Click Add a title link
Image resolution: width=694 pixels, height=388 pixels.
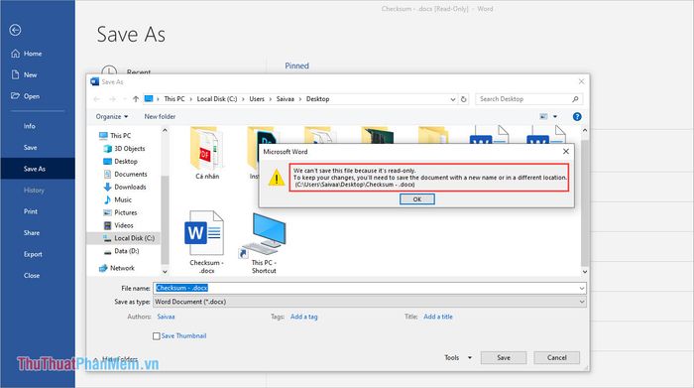pyautogui.click(x=438, y=317)
